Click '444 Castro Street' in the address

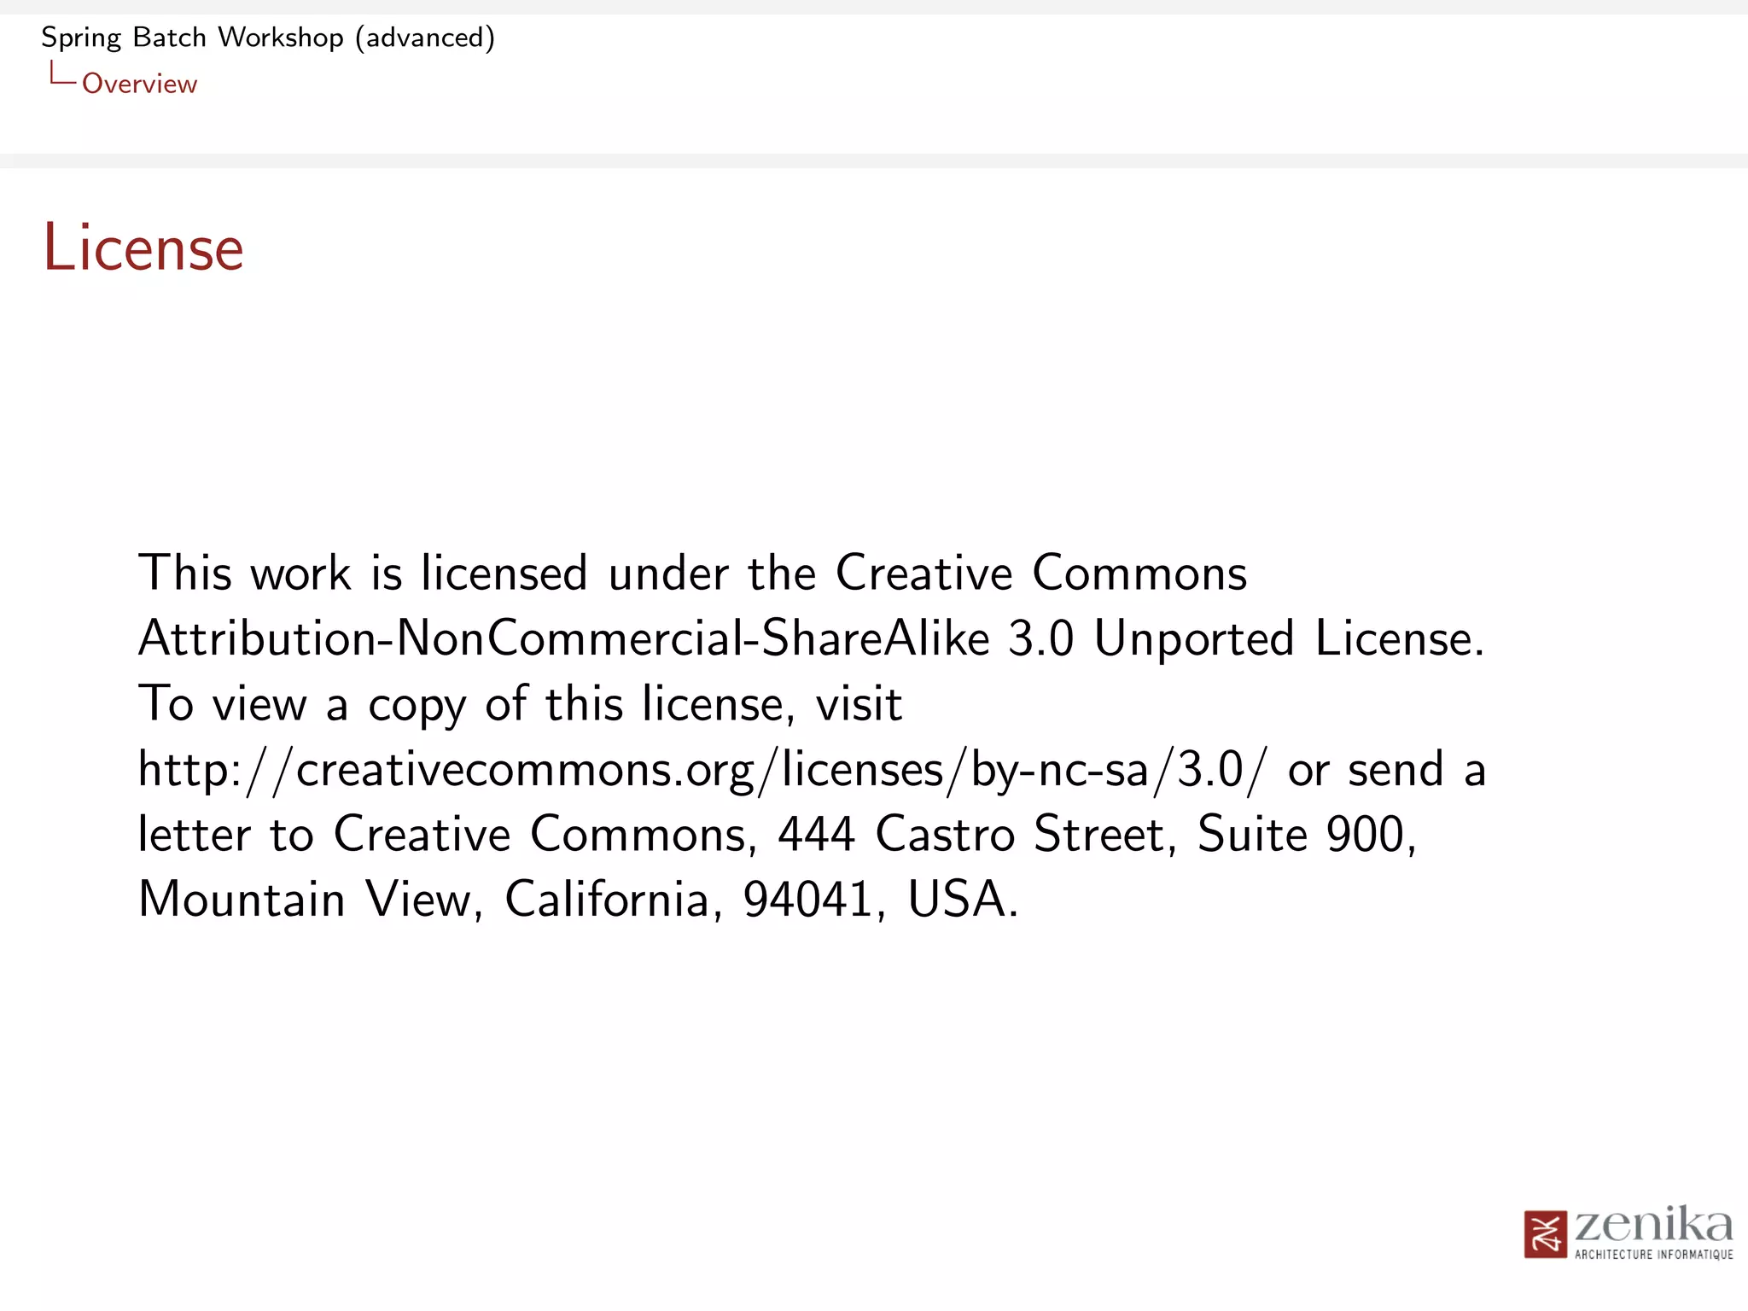pos(970,834)
